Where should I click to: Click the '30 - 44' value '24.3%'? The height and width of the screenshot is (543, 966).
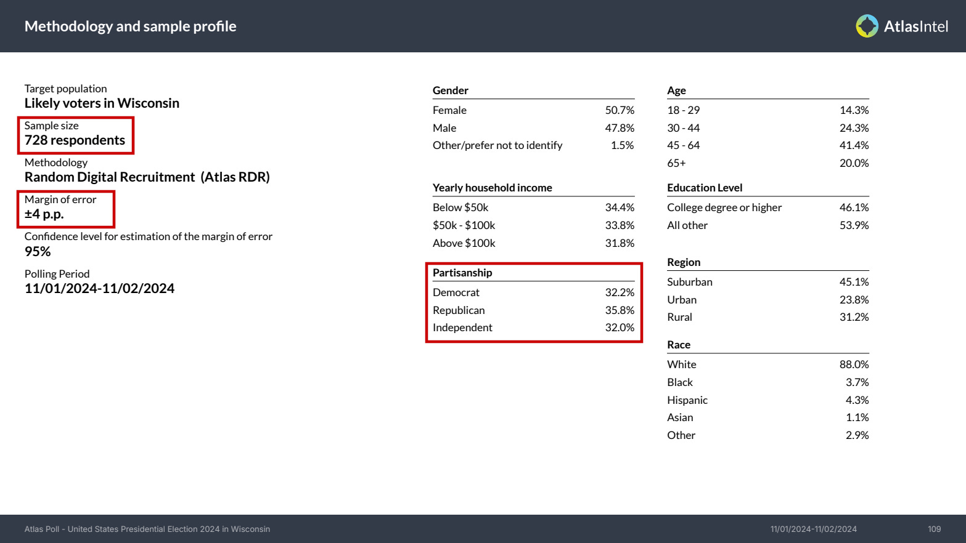[854, 128]
